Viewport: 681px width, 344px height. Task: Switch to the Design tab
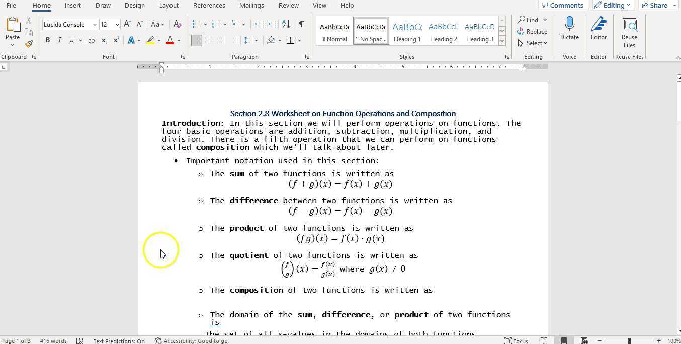click(x=134, y=6)
